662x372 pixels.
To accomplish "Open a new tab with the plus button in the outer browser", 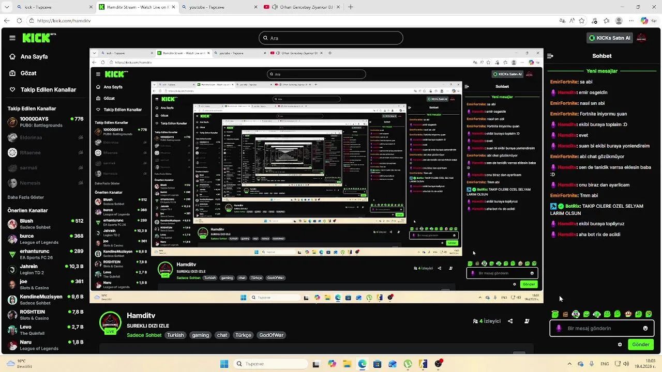I will click(351, 7).
